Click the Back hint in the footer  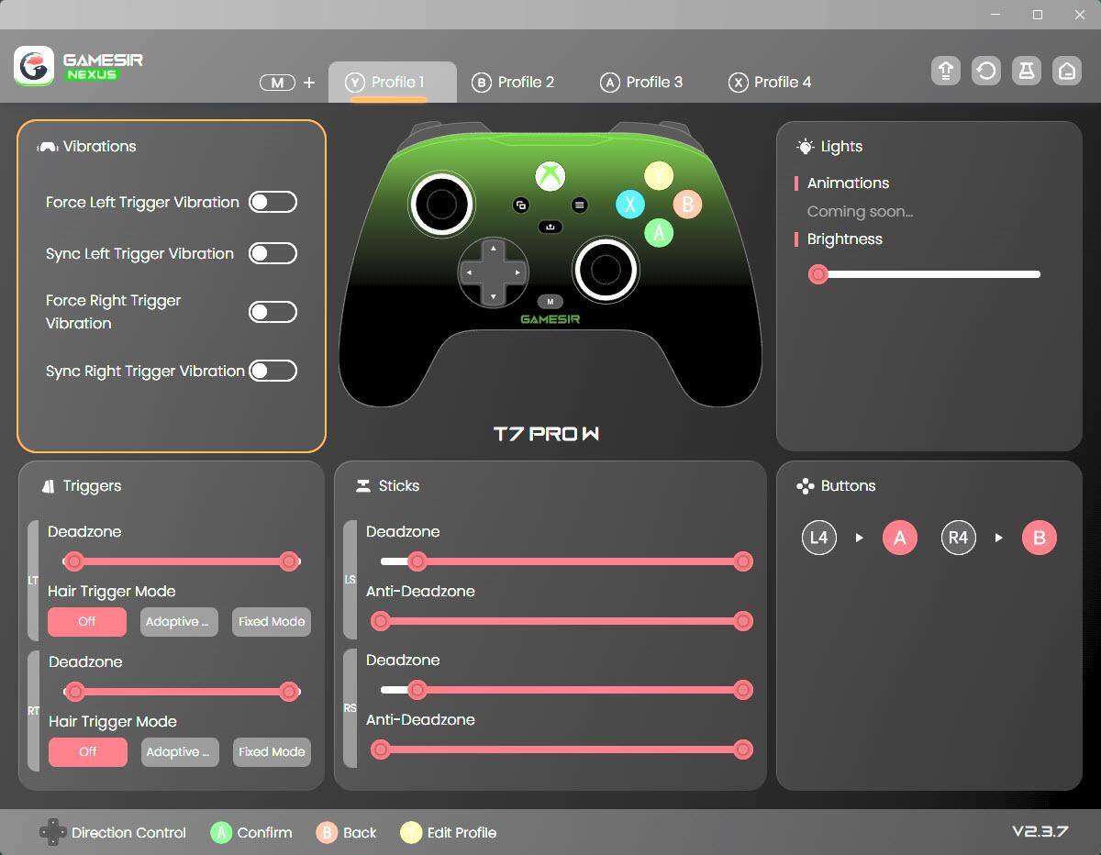coord(346,833)
